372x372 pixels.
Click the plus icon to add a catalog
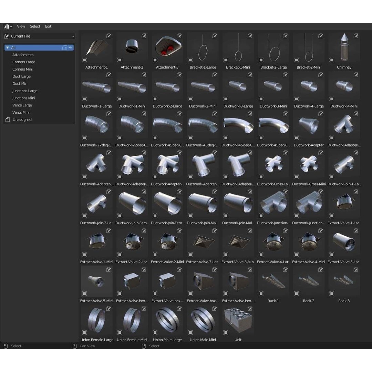click(70, 48)
